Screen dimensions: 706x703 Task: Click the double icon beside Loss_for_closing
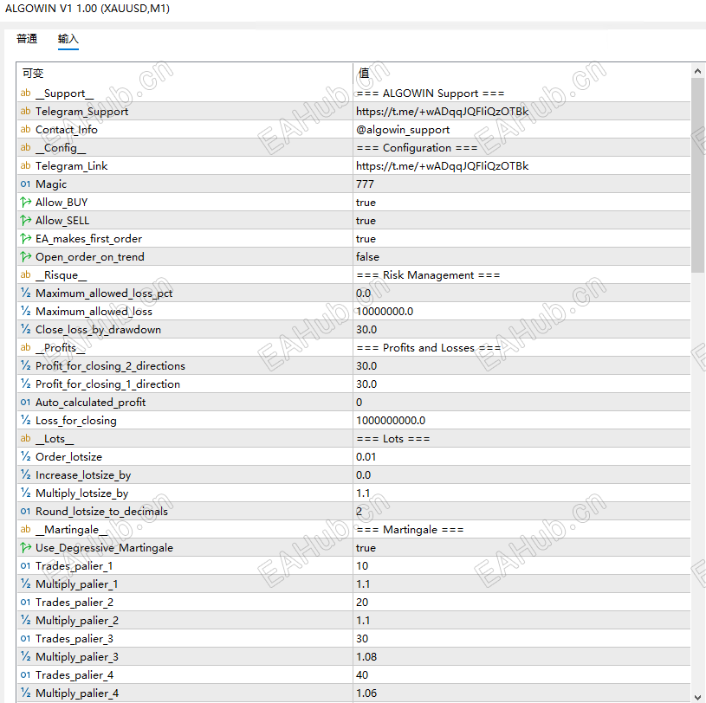(x=26, y=421)
